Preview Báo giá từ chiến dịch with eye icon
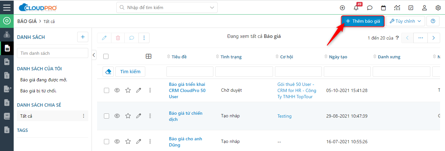Viewport: 445px width, 151px height. click(x=117, y=116)
